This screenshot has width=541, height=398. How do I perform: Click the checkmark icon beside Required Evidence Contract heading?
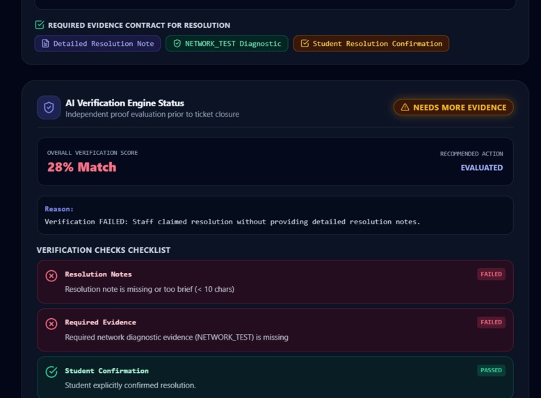pos(40,25)
